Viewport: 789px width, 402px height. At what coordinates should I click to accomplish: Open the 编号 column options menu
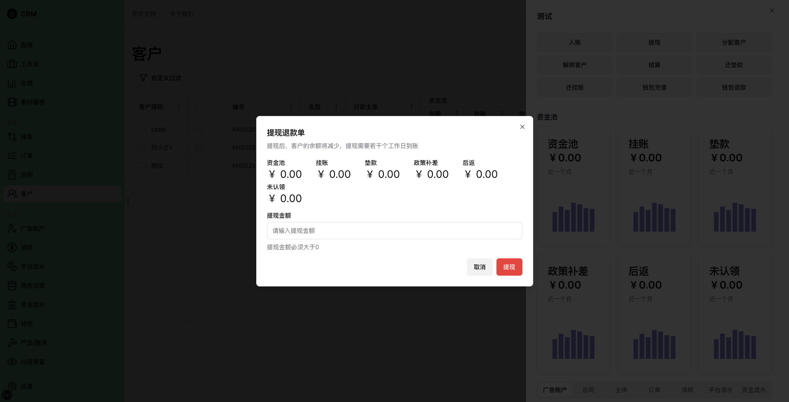(x=291, y=106)
